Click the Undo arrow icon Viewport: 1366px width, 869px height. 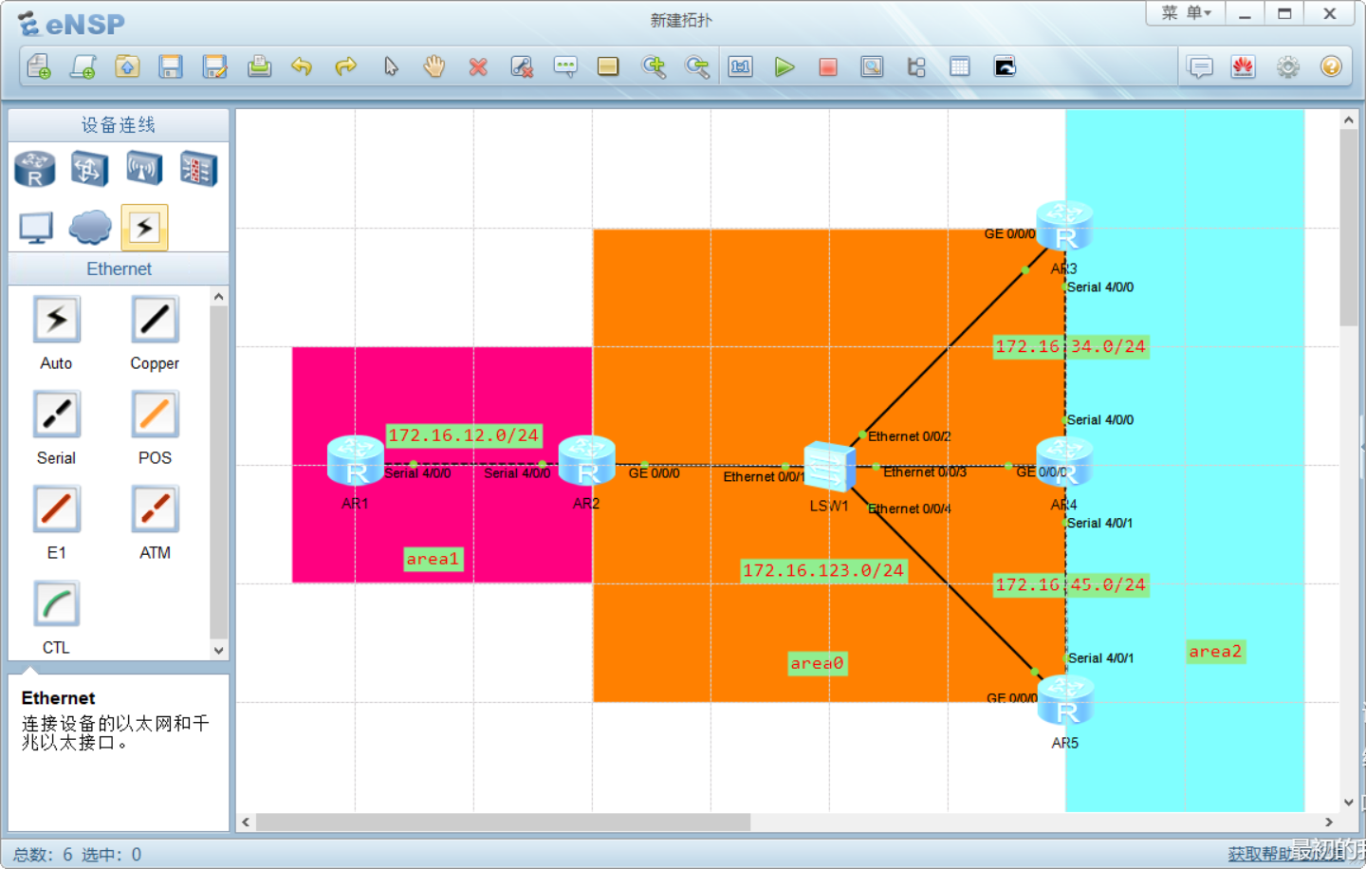pyautogui.click(x=302, y=66)
